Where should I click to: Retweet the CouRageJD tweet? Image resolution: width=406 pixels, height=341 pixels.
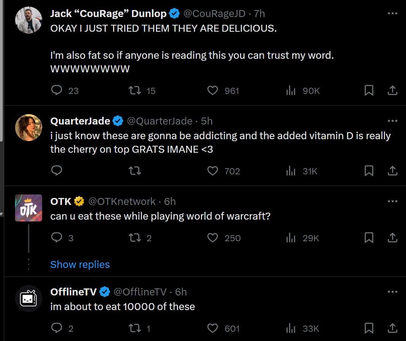[135, 90]
